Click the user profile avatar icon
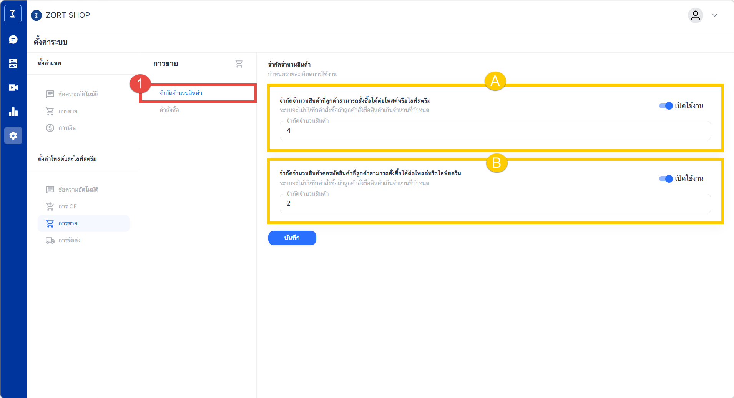The width and height of the screenshot is (734, 398). [695, 15]
